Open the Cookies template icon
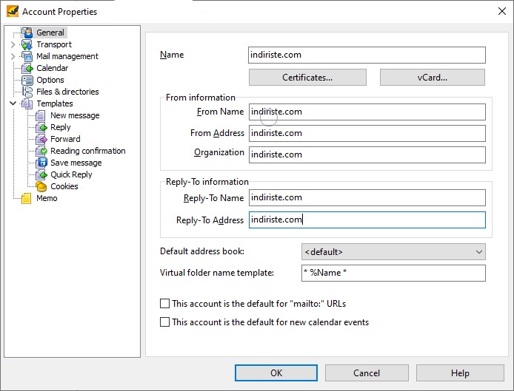Viewport: 514px width, 391px height. tap(41, 186)
